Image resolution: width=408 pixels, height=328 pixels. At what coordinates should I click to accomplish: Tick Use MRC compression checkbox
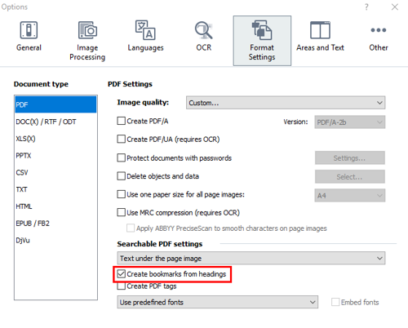[121, 212]
